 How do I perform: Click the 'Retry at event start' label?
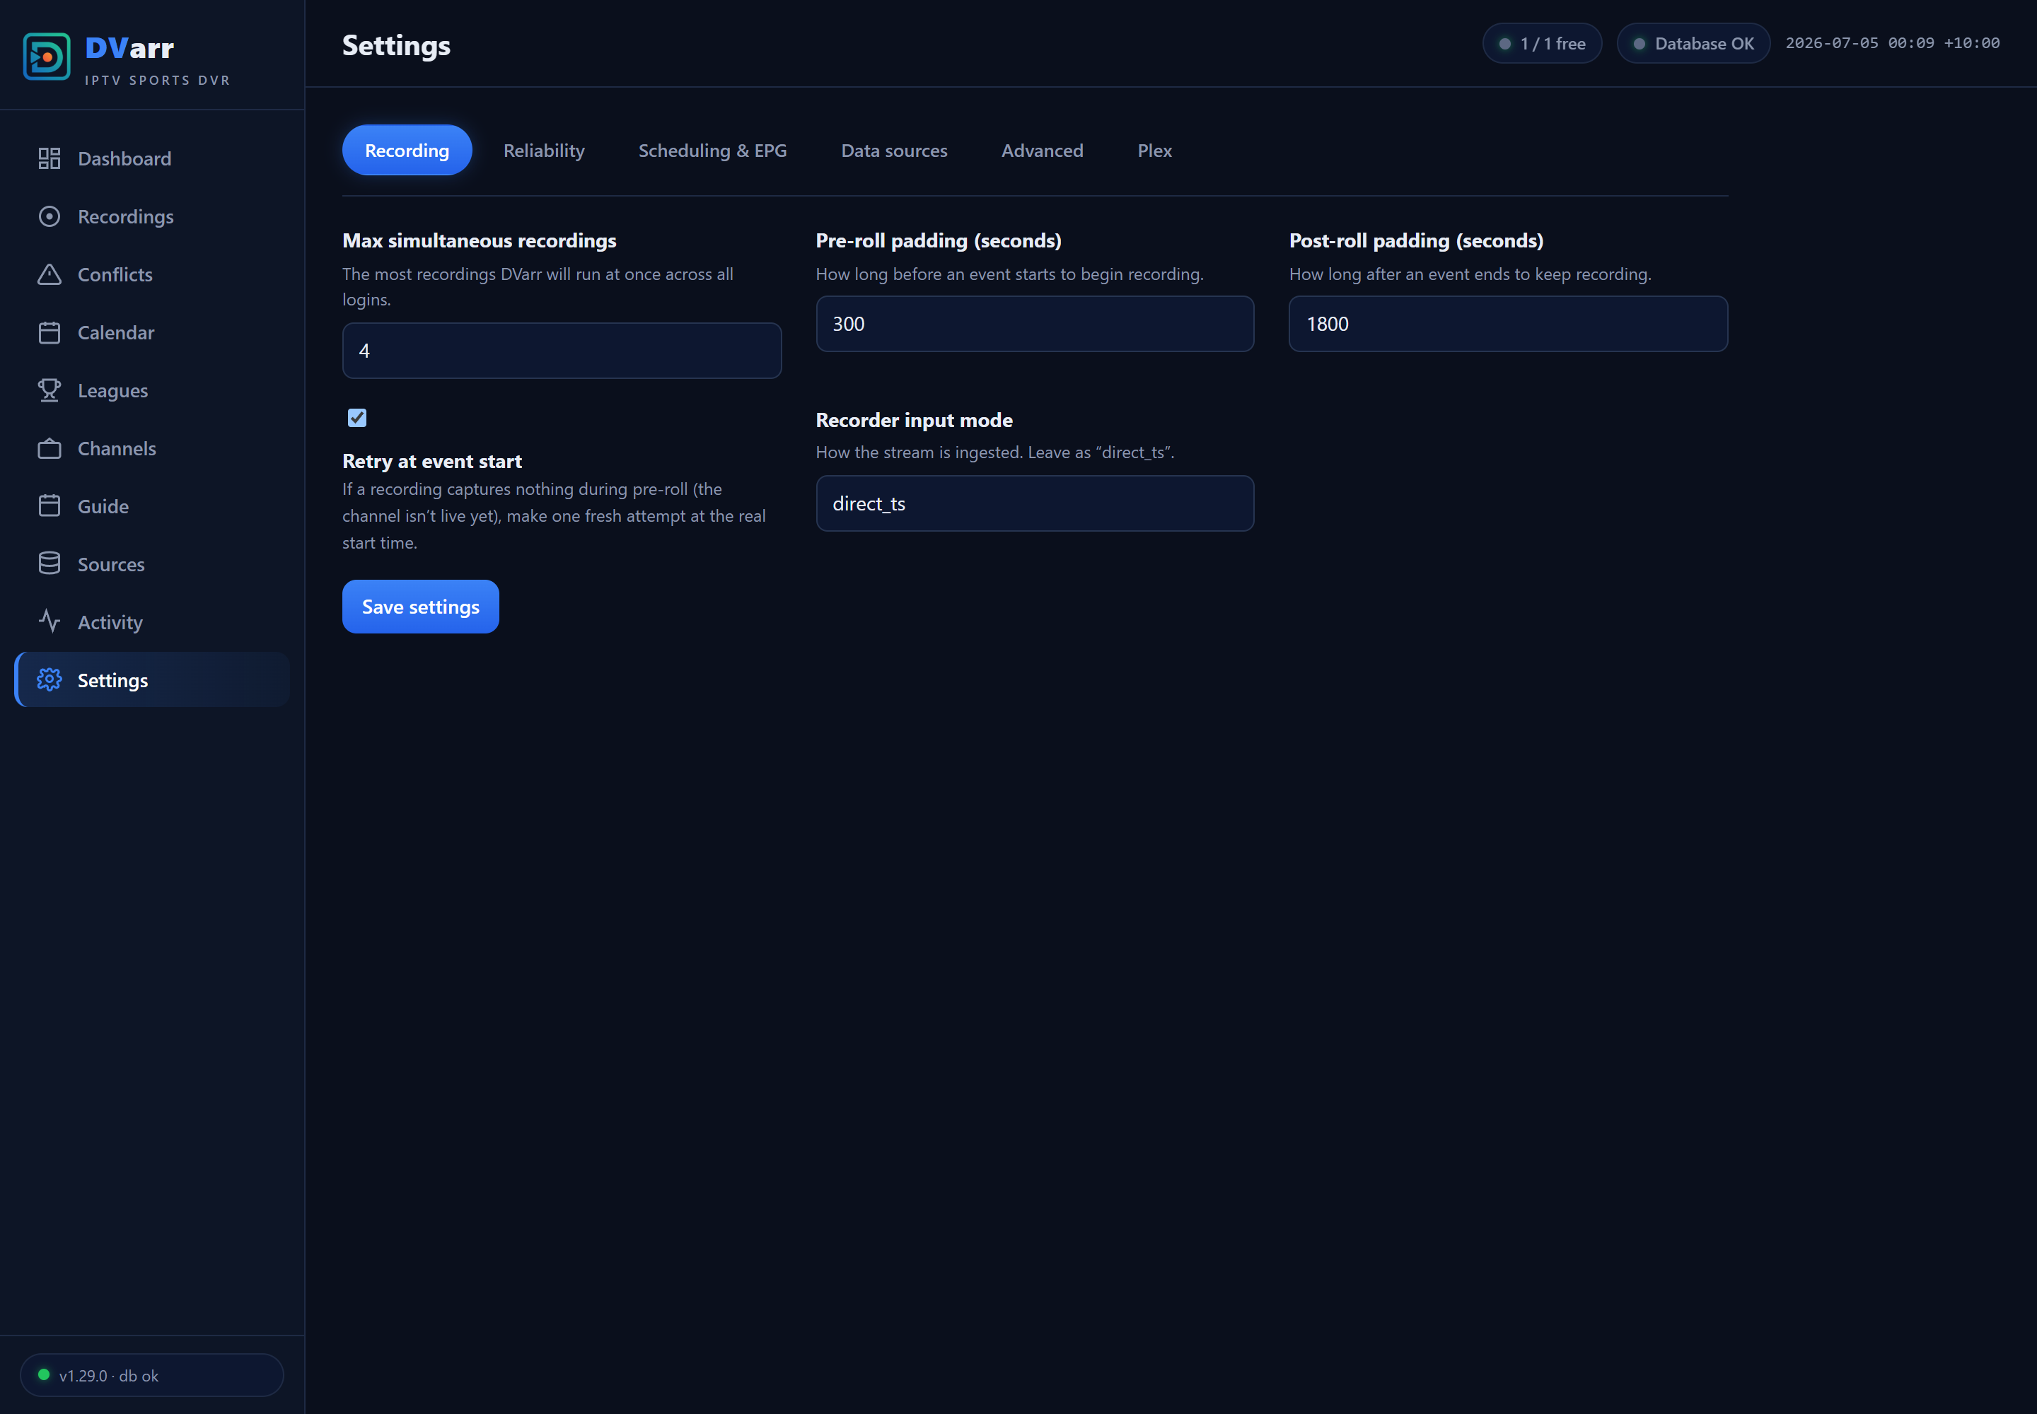(431, 461)
